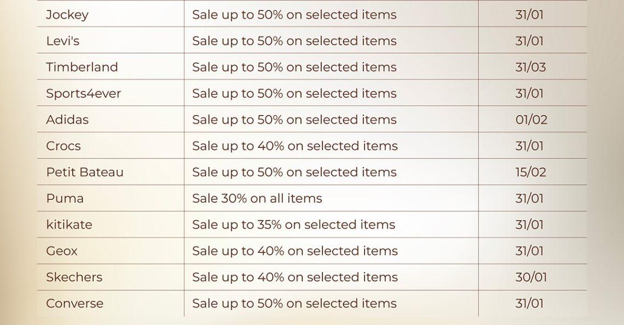Select the Crocs brand cell
Viewport: 624px width, 325px height.
63,146
